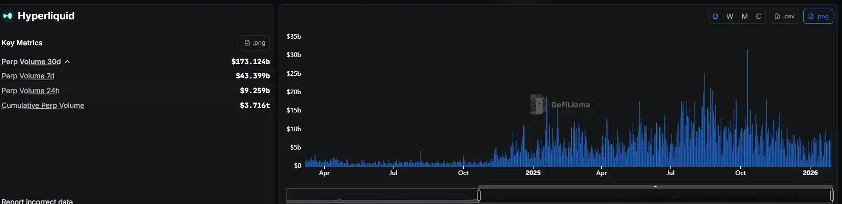Click the Cumulative Perp Volume metric
Image resolution: width=842 pixels, height=204 pixels.
point(43,105)
